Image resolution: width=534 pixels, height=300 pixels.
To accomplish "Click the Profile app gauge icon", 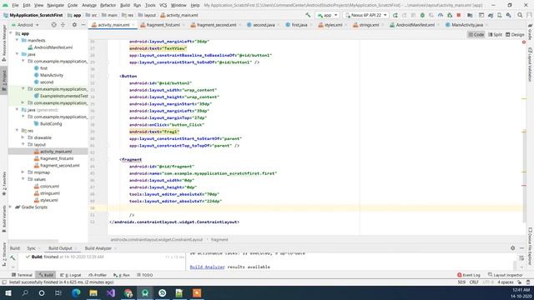I will [441, 15].
